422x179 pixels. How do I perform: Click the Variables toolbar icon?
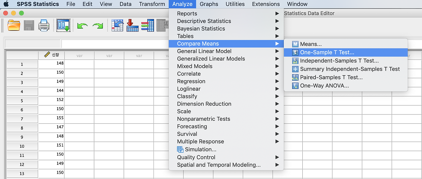(x=147, y=25)
